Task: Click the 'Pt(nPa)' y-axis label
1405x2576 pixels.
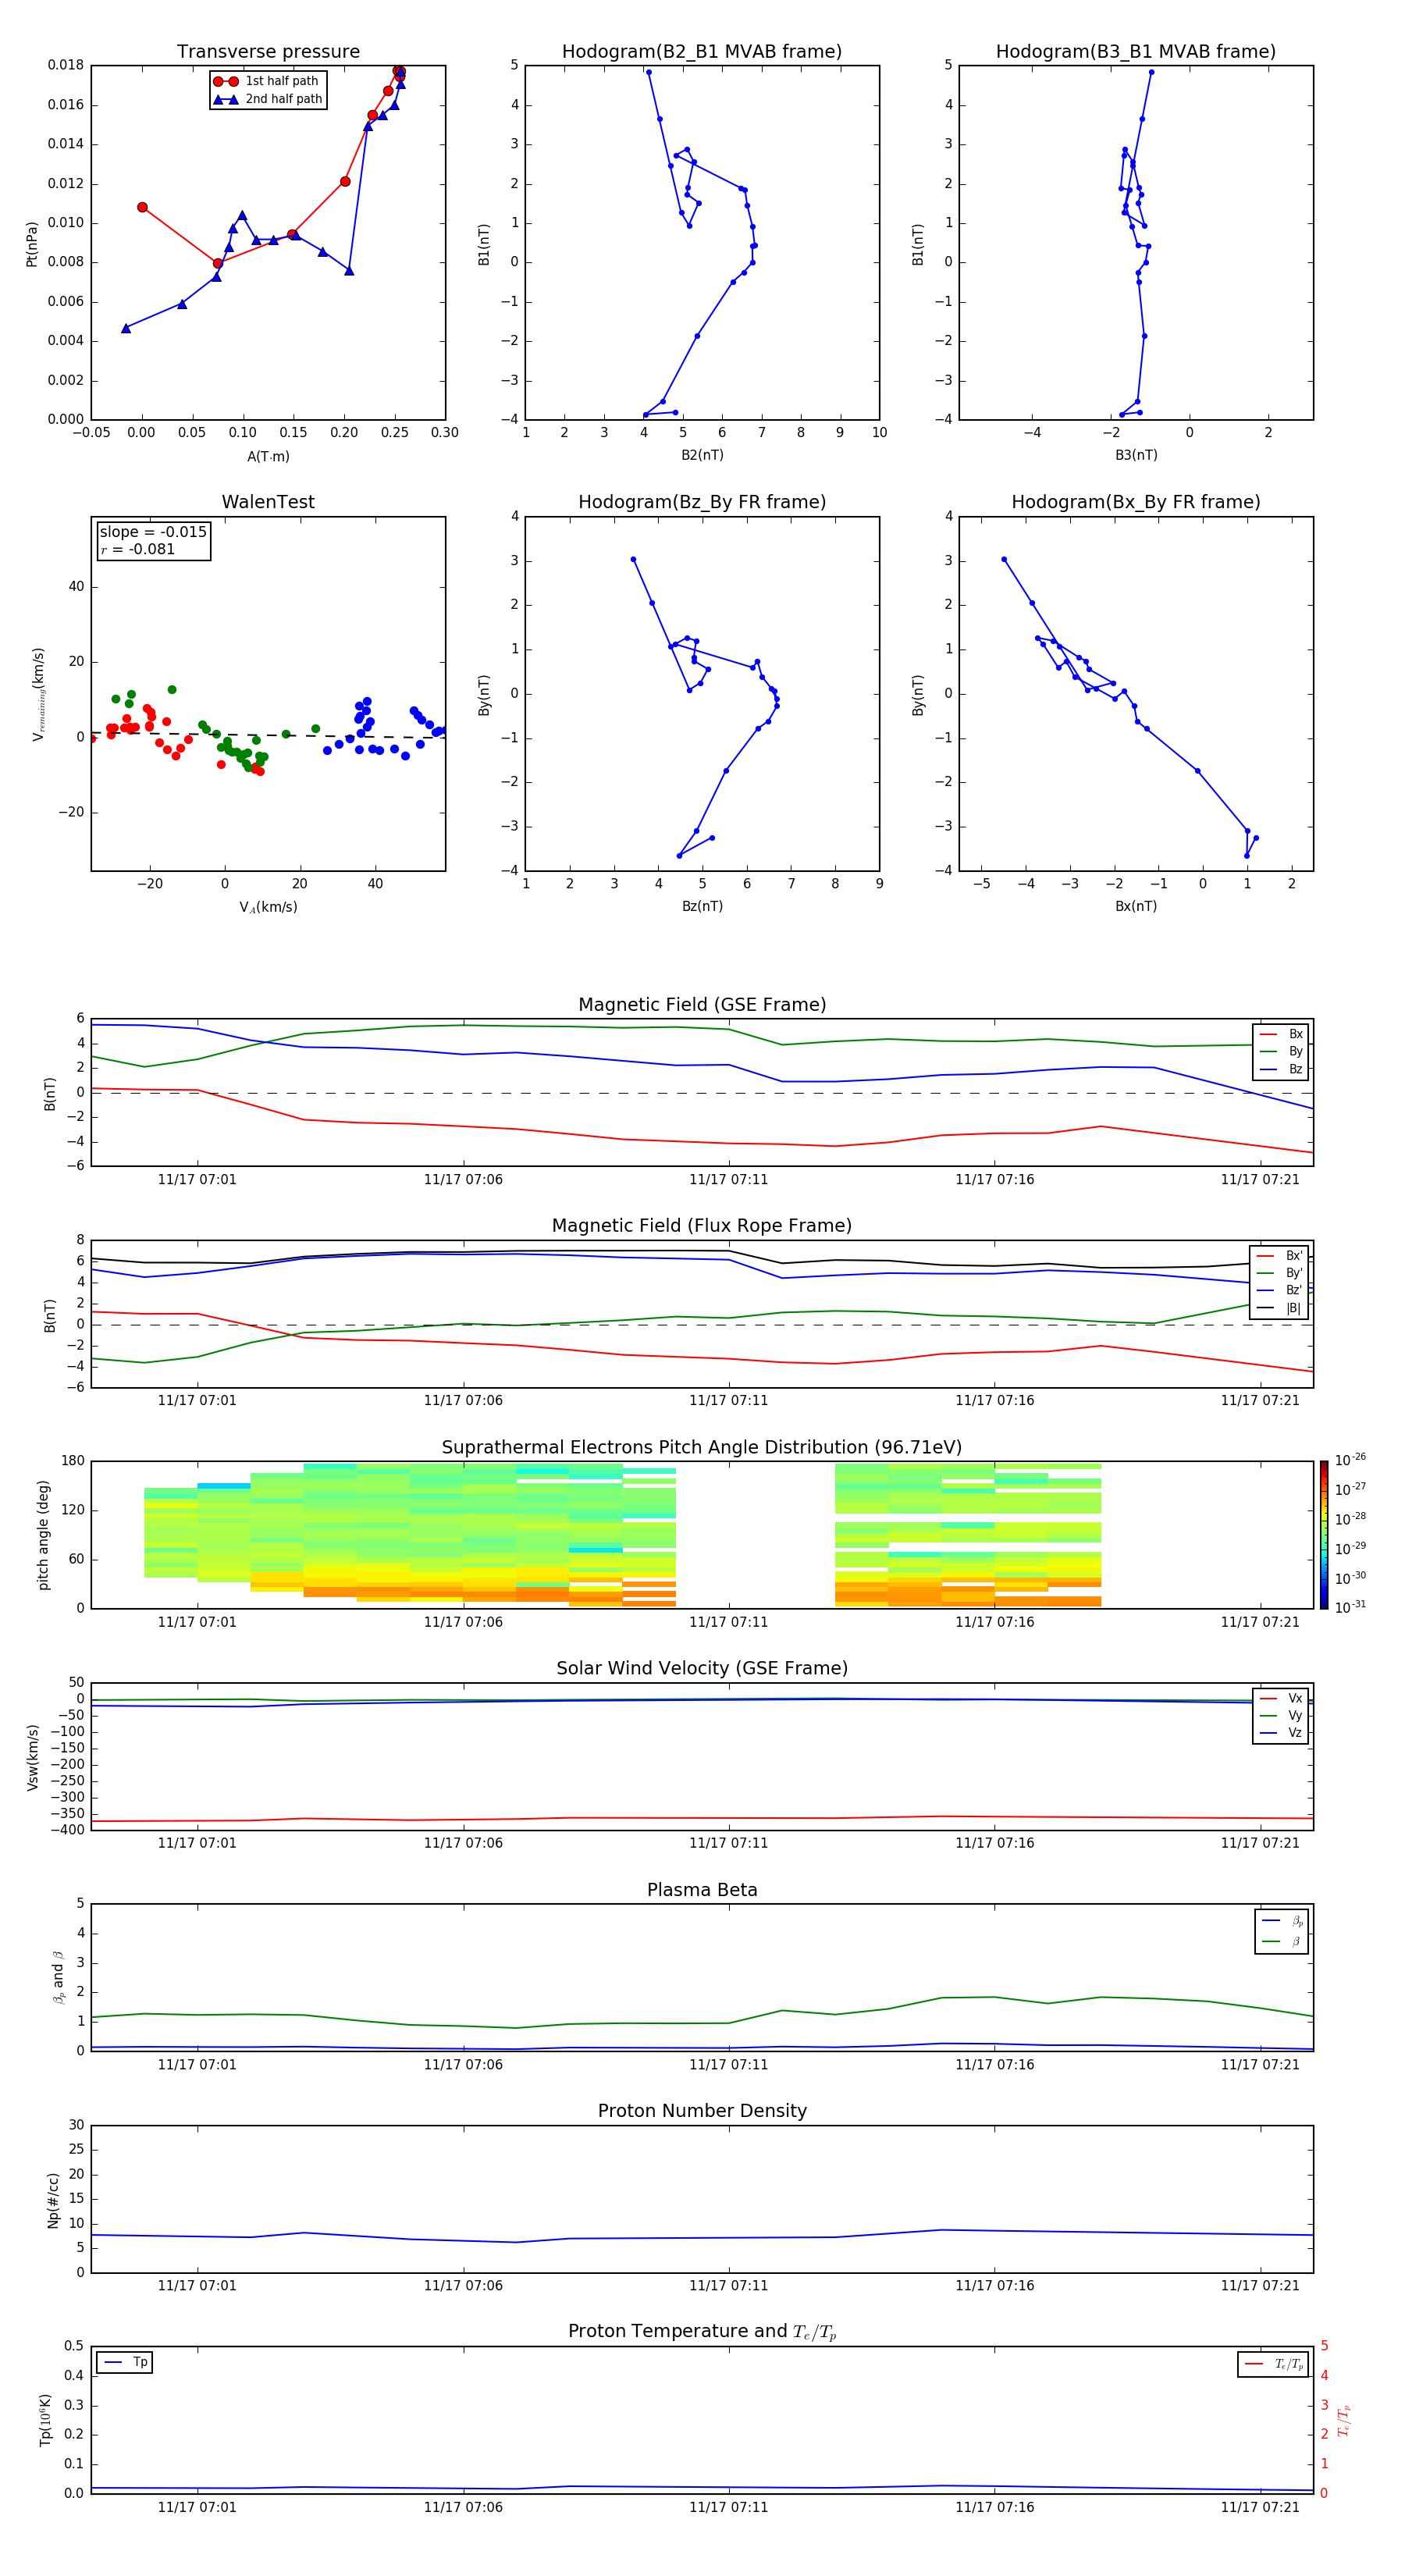Action: tap(32, 243)
